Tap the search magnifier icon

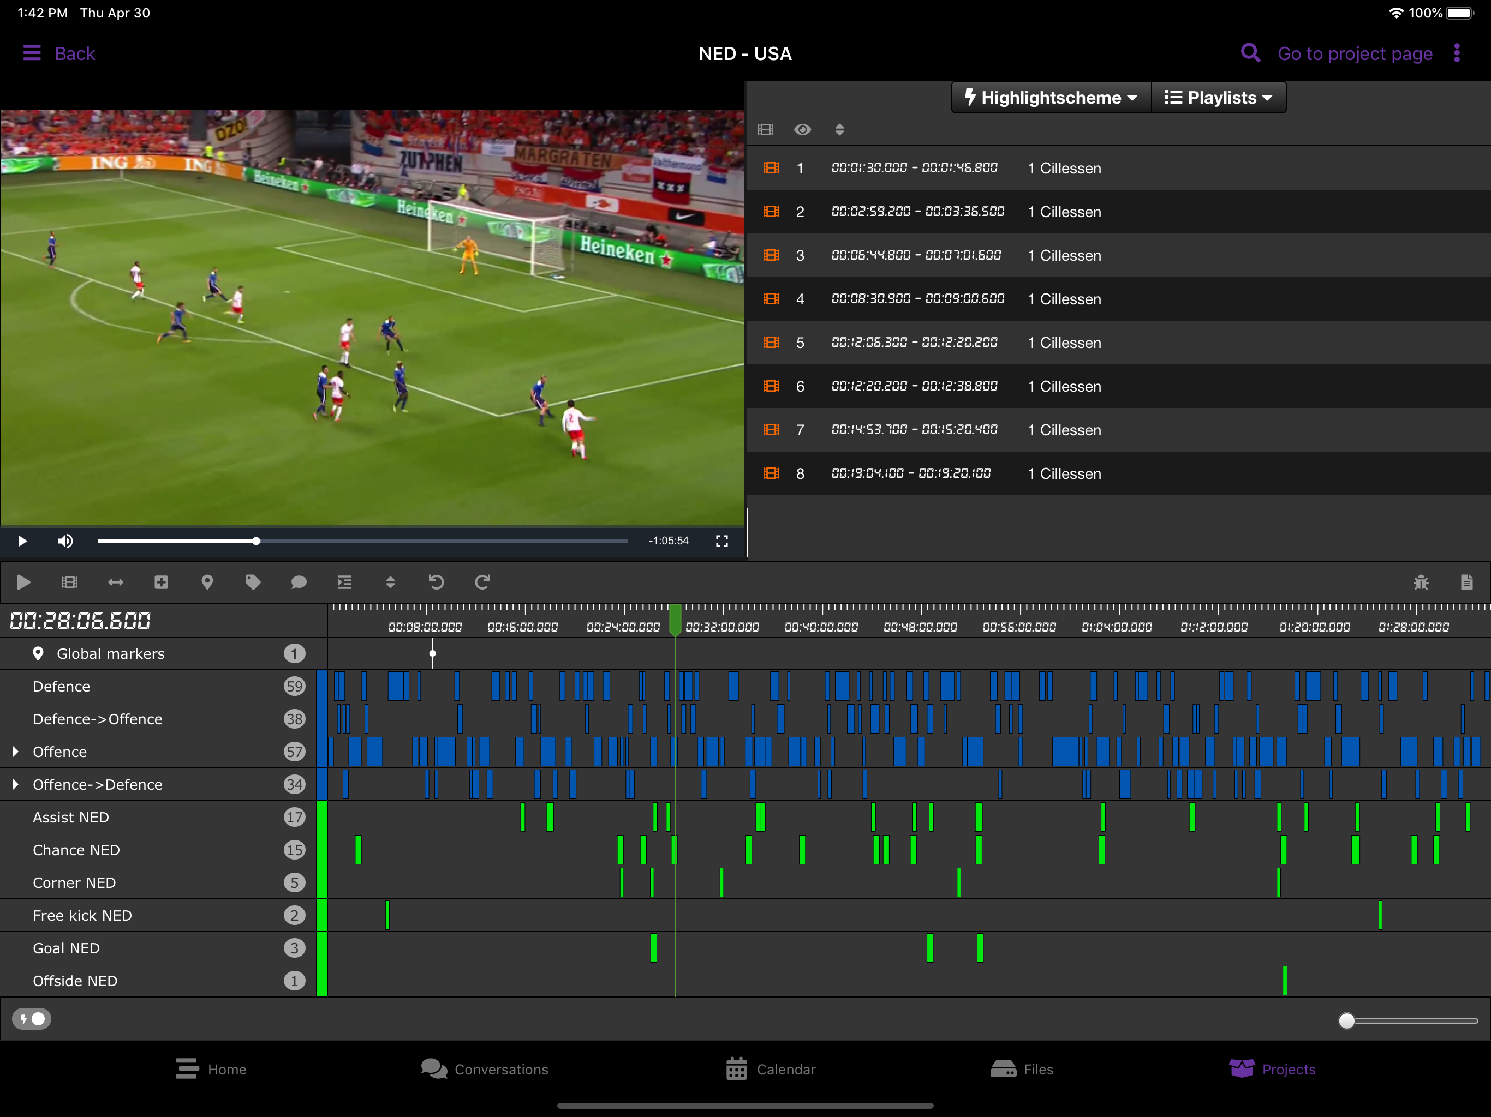[1250, 53]
